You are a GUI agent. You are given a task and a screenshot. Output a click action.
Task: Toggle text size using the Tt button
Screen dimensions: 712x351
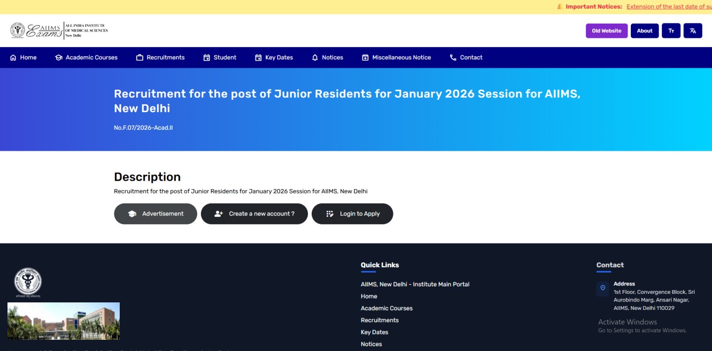[671, 30]
